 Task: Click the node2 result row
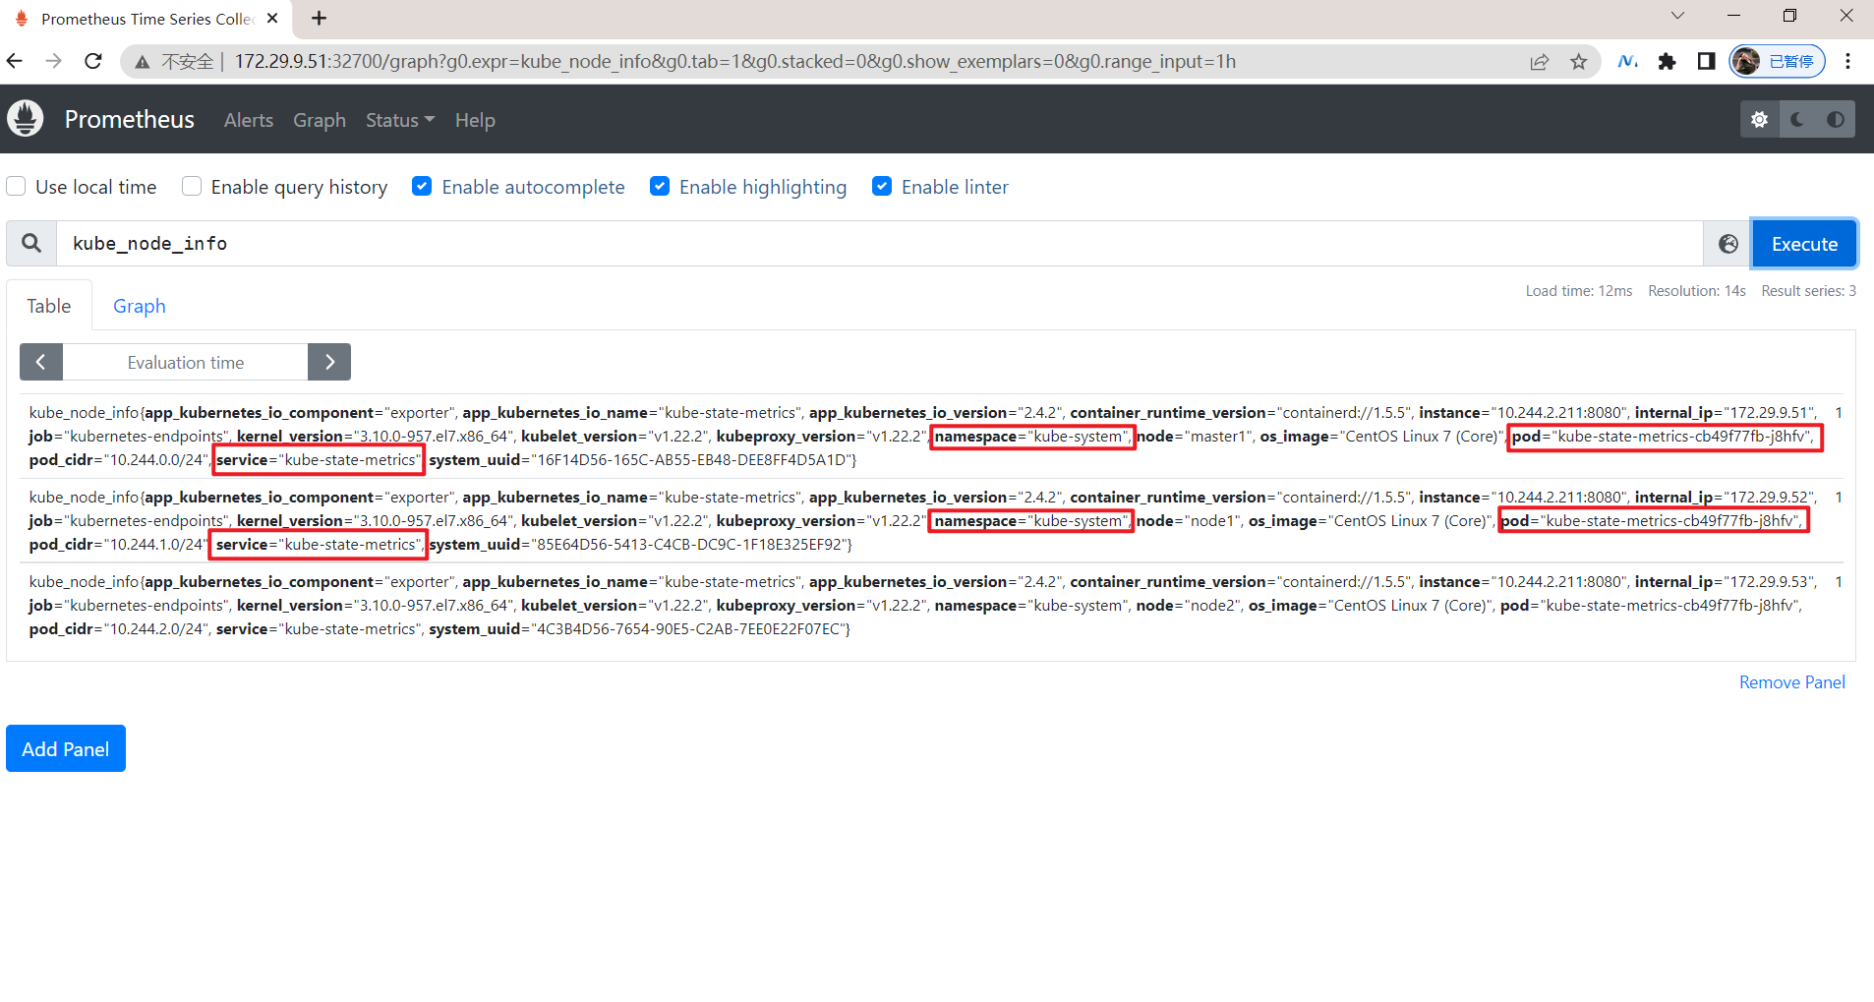930,605
